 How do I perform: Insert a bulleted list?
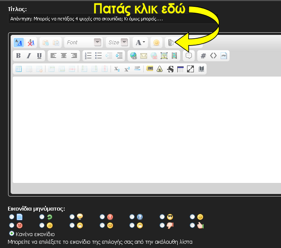98,56
